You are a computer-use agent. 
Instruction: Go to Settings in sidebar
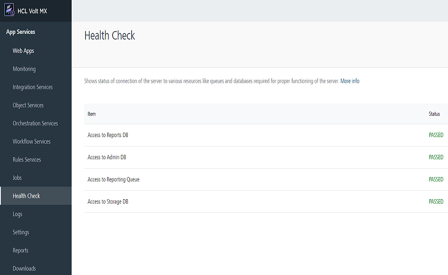point(21,232)
